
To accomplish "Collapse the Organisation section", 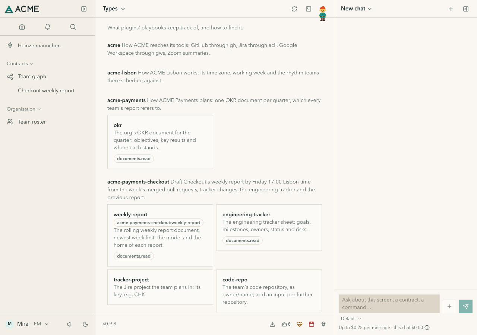I will click(x=24, y=109).
